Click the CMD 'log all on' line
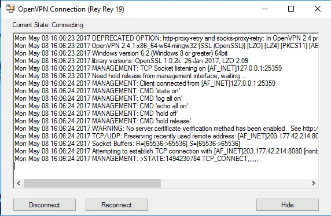331x216 pixels. tap(98, 98)
